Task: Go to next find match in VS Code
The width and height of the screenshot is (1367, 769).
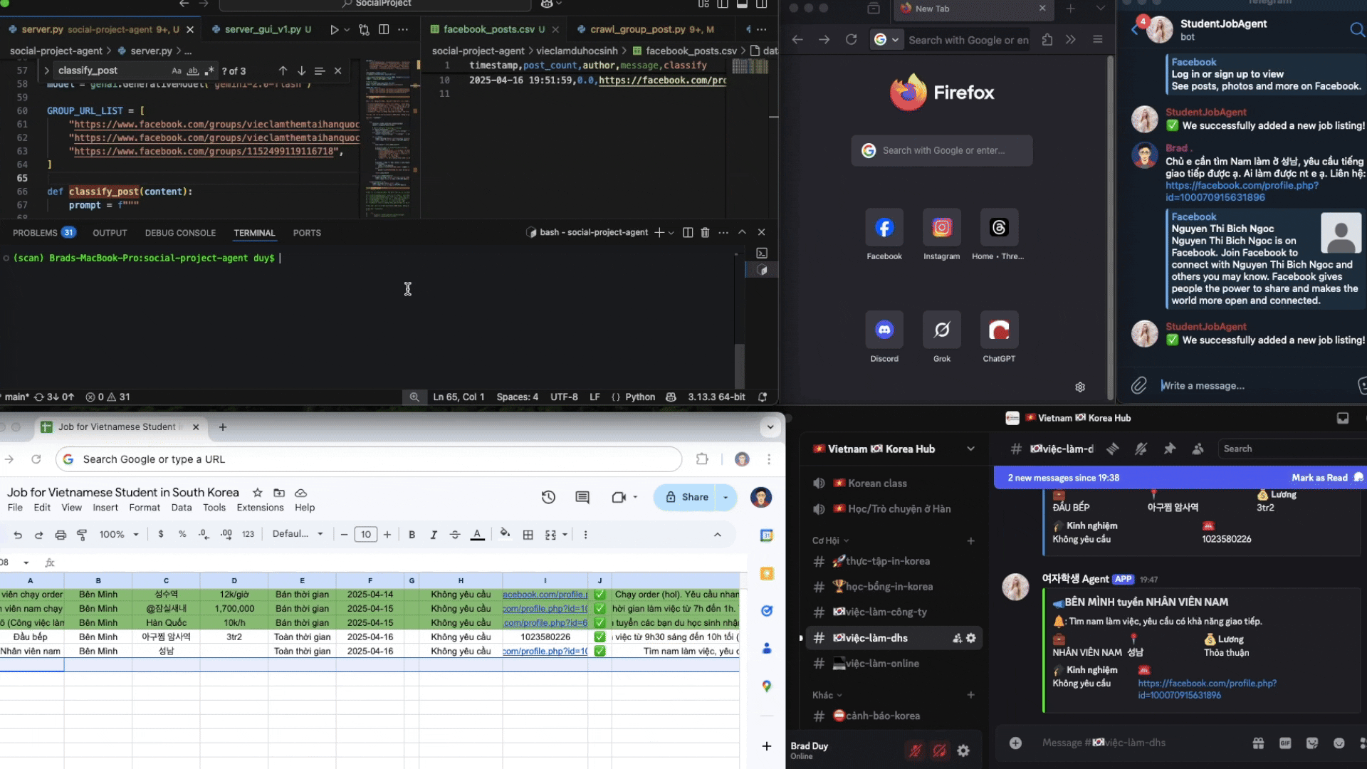Action: (x=301, y=70)
